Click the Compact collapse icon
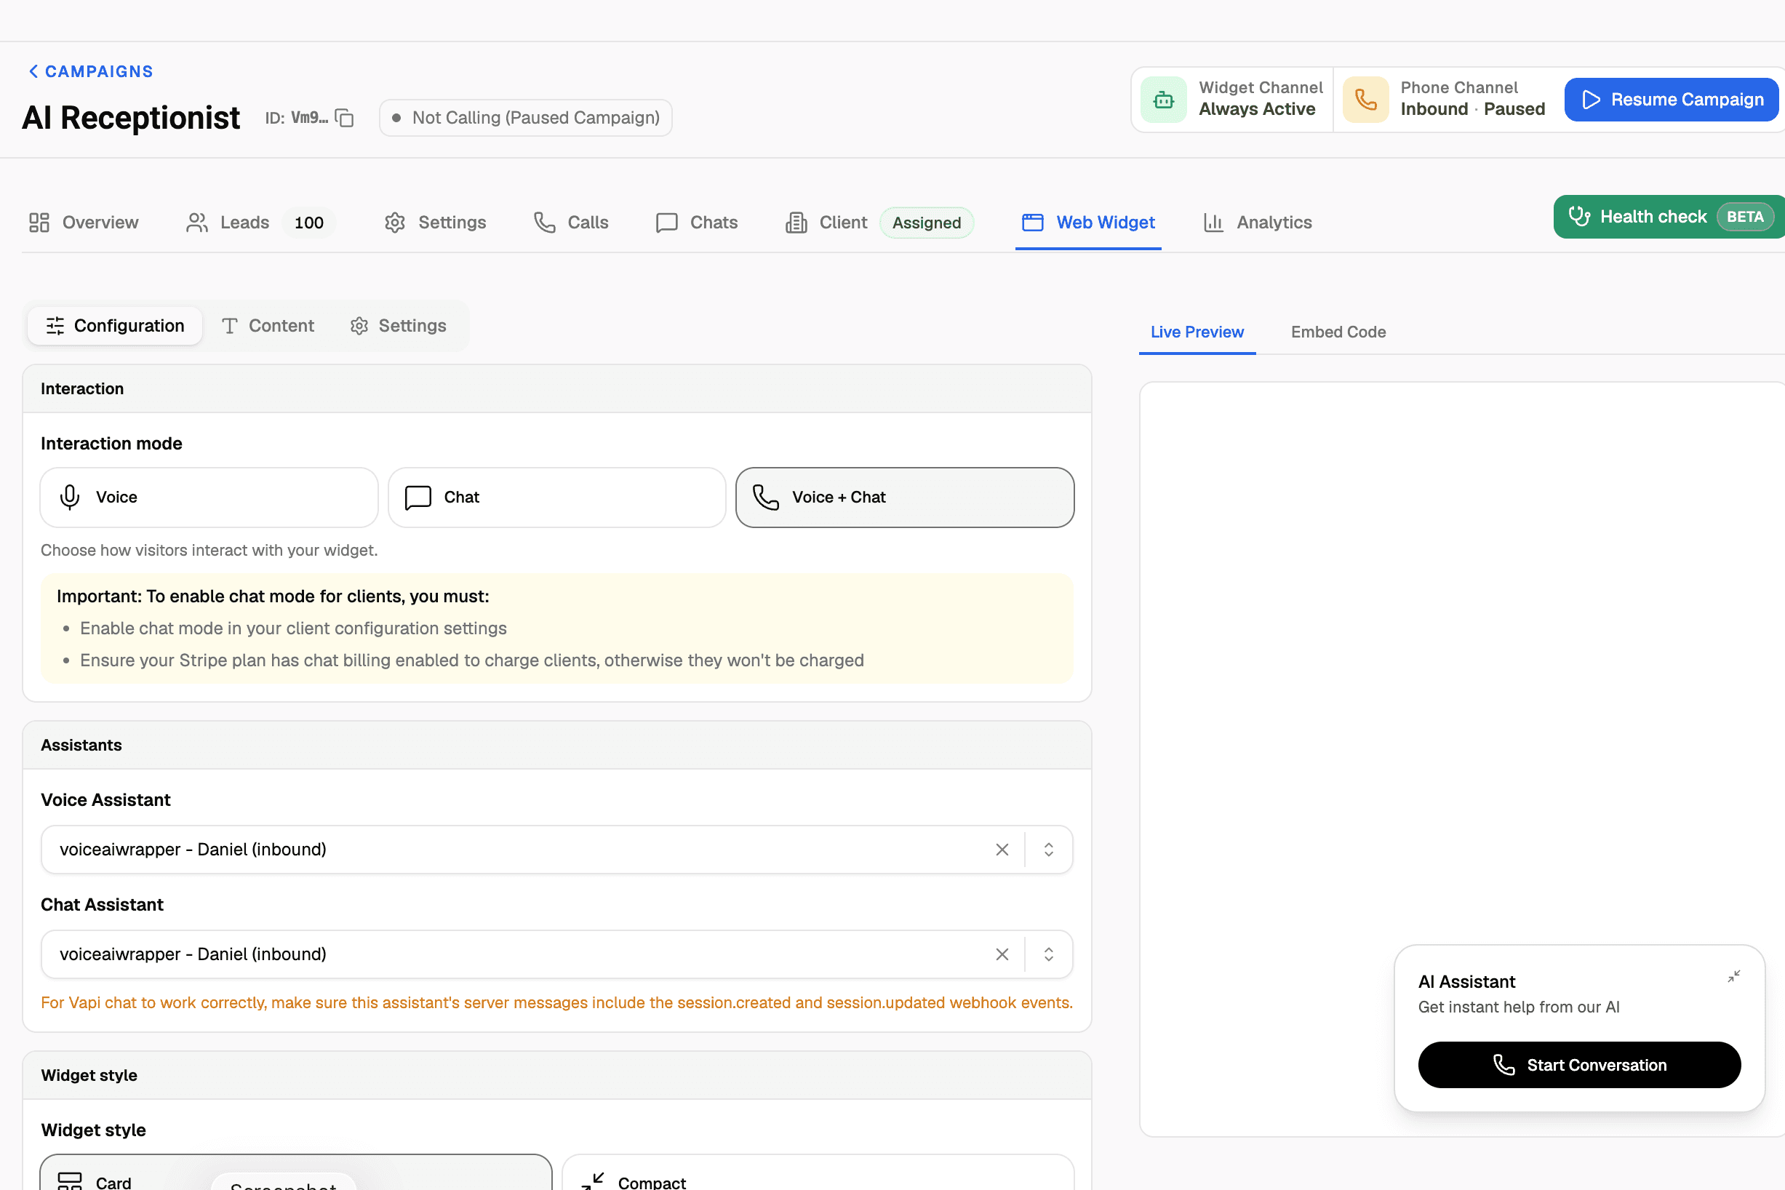1785x1190 pixels. [x=593, y=1182]
